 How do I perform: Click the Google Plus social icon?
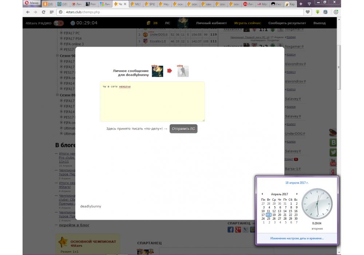238,229
